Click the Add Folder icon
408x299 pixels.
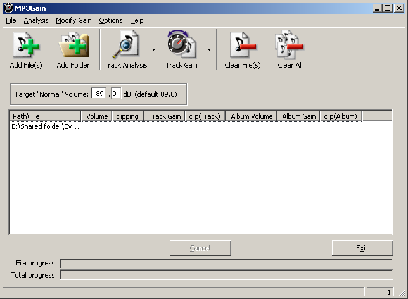[73, 44]
